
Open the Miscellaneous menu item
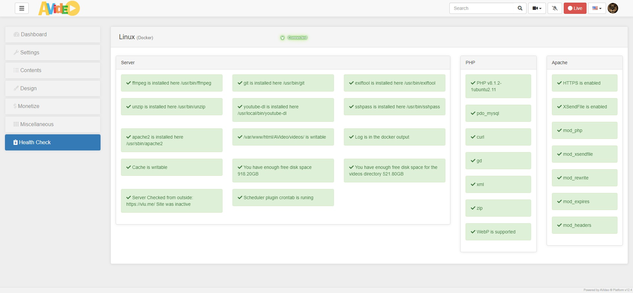tap(53, 124)
